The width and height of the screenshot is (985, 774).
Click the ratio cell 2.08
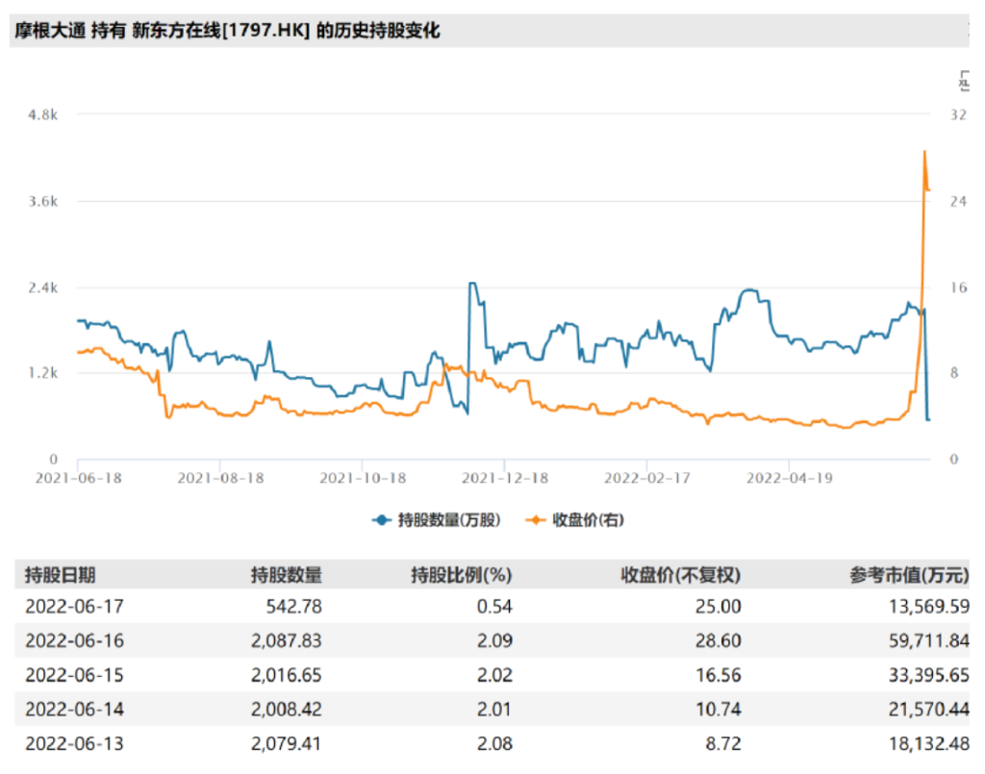(x=494, y=744)
